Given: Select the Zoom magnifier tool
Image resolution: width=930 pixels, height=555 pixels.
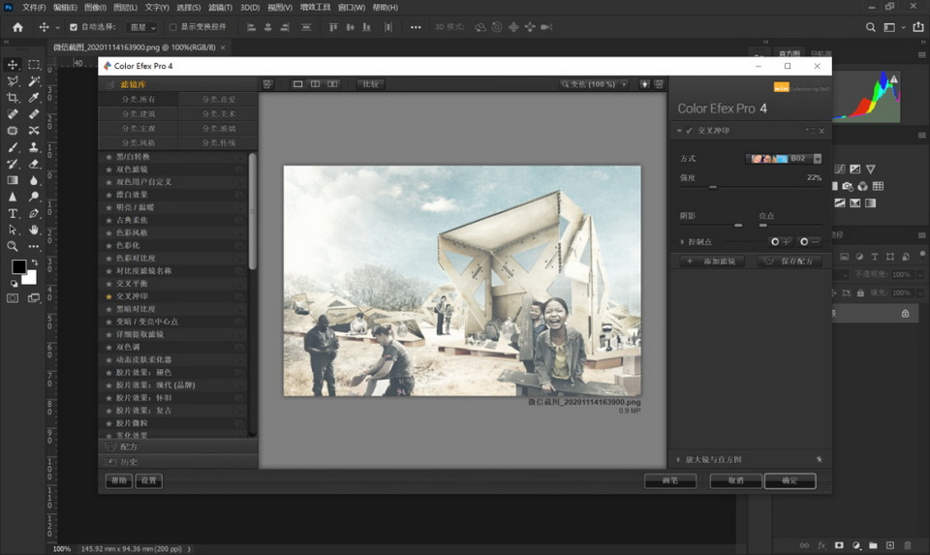Looking at the screenshot, I should (x=13, y=246).
